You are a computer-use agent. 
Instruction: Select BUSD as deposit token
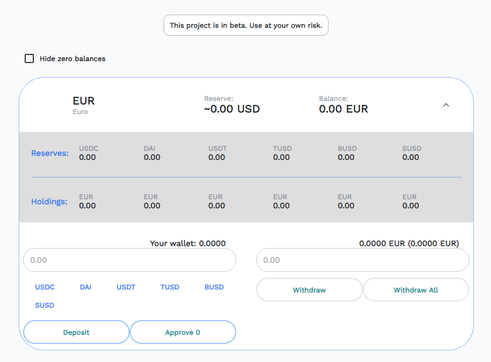coord(214,287)
